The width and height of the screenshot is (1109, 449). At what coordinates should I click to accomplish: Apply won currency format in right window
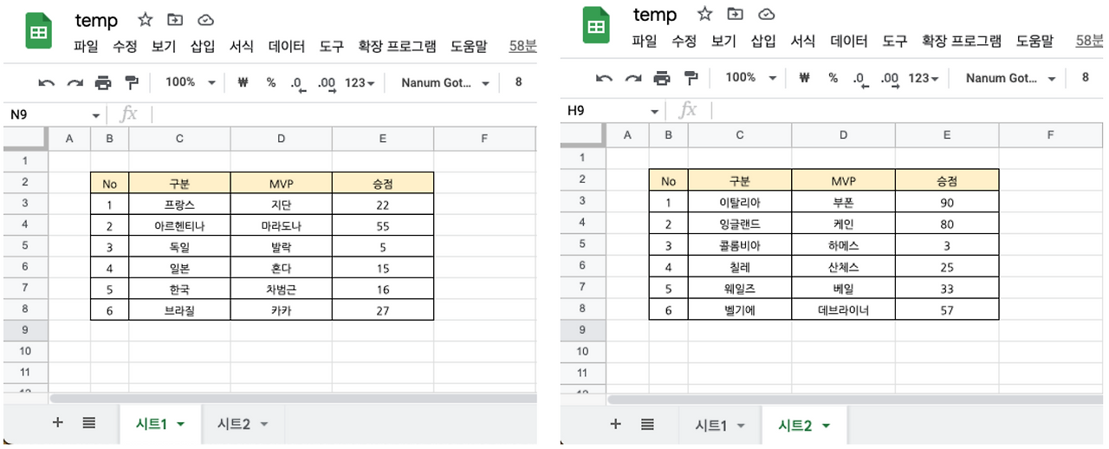point(804,77)
